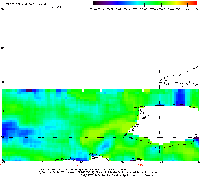Click the NOAA/NESDIS credit line
The height and width of the screenshot is (177, 201).
(x=117, y=175)
